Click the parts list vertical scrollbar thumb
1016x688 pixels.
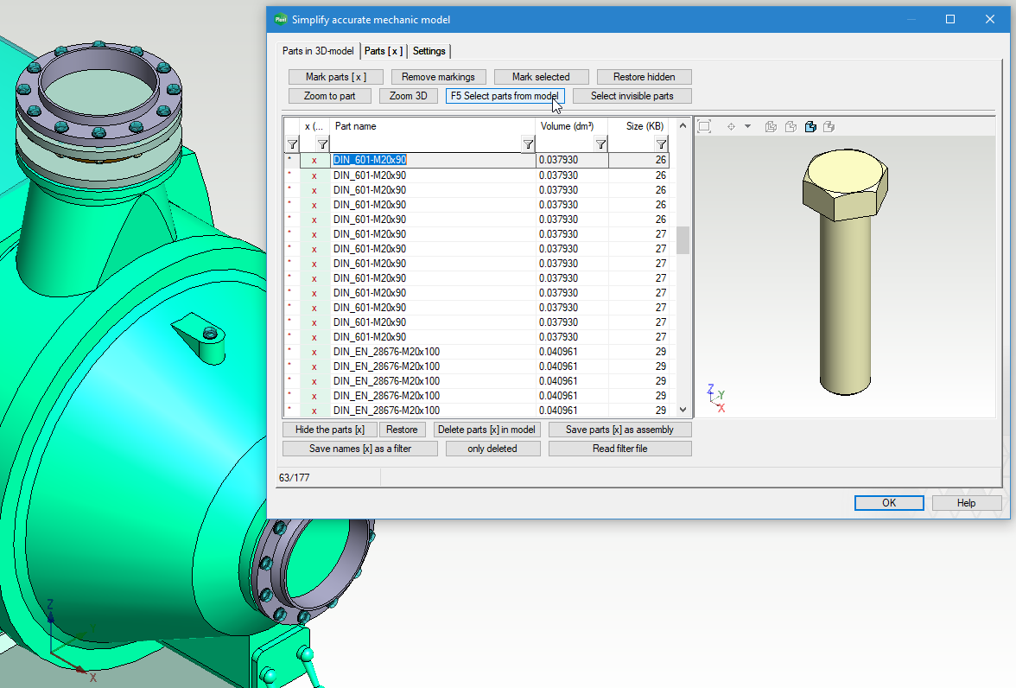(x=683, y=240)
